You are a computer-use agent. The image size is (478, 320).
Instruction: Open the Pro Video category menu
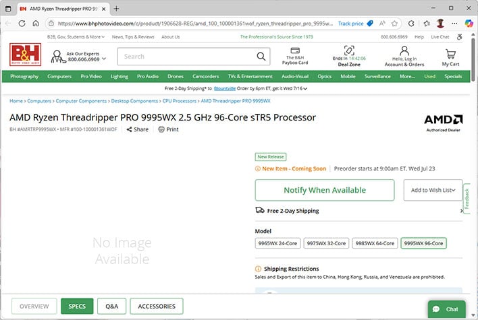coord(91,76)
